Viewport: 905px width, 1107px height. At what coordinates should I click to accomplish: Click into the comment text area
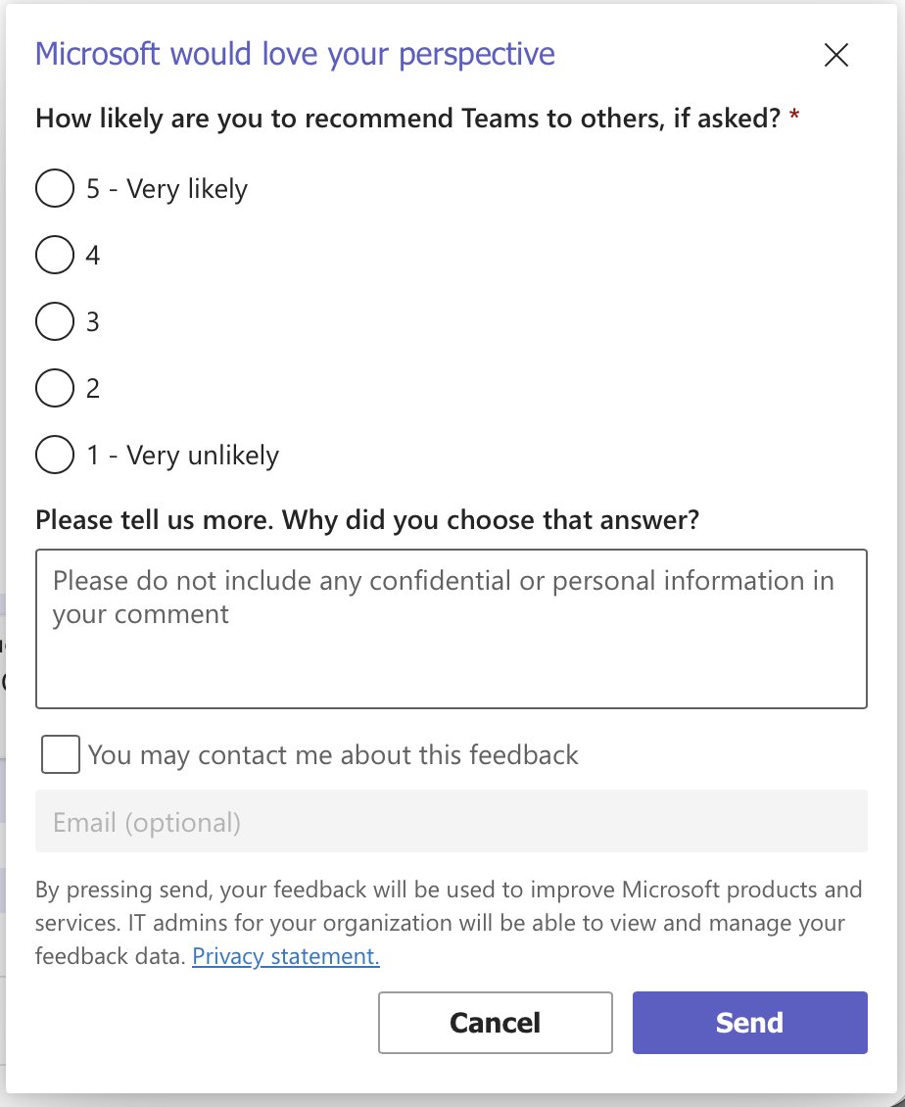click(452, 628)
